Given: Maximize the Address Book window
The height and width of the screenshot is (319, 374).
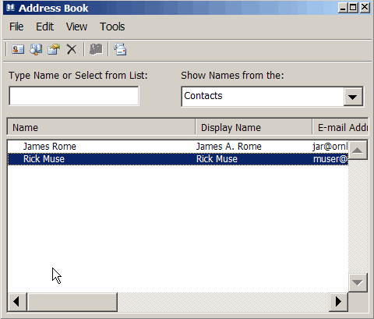Looking at the screenshot, I should [353, 8].
